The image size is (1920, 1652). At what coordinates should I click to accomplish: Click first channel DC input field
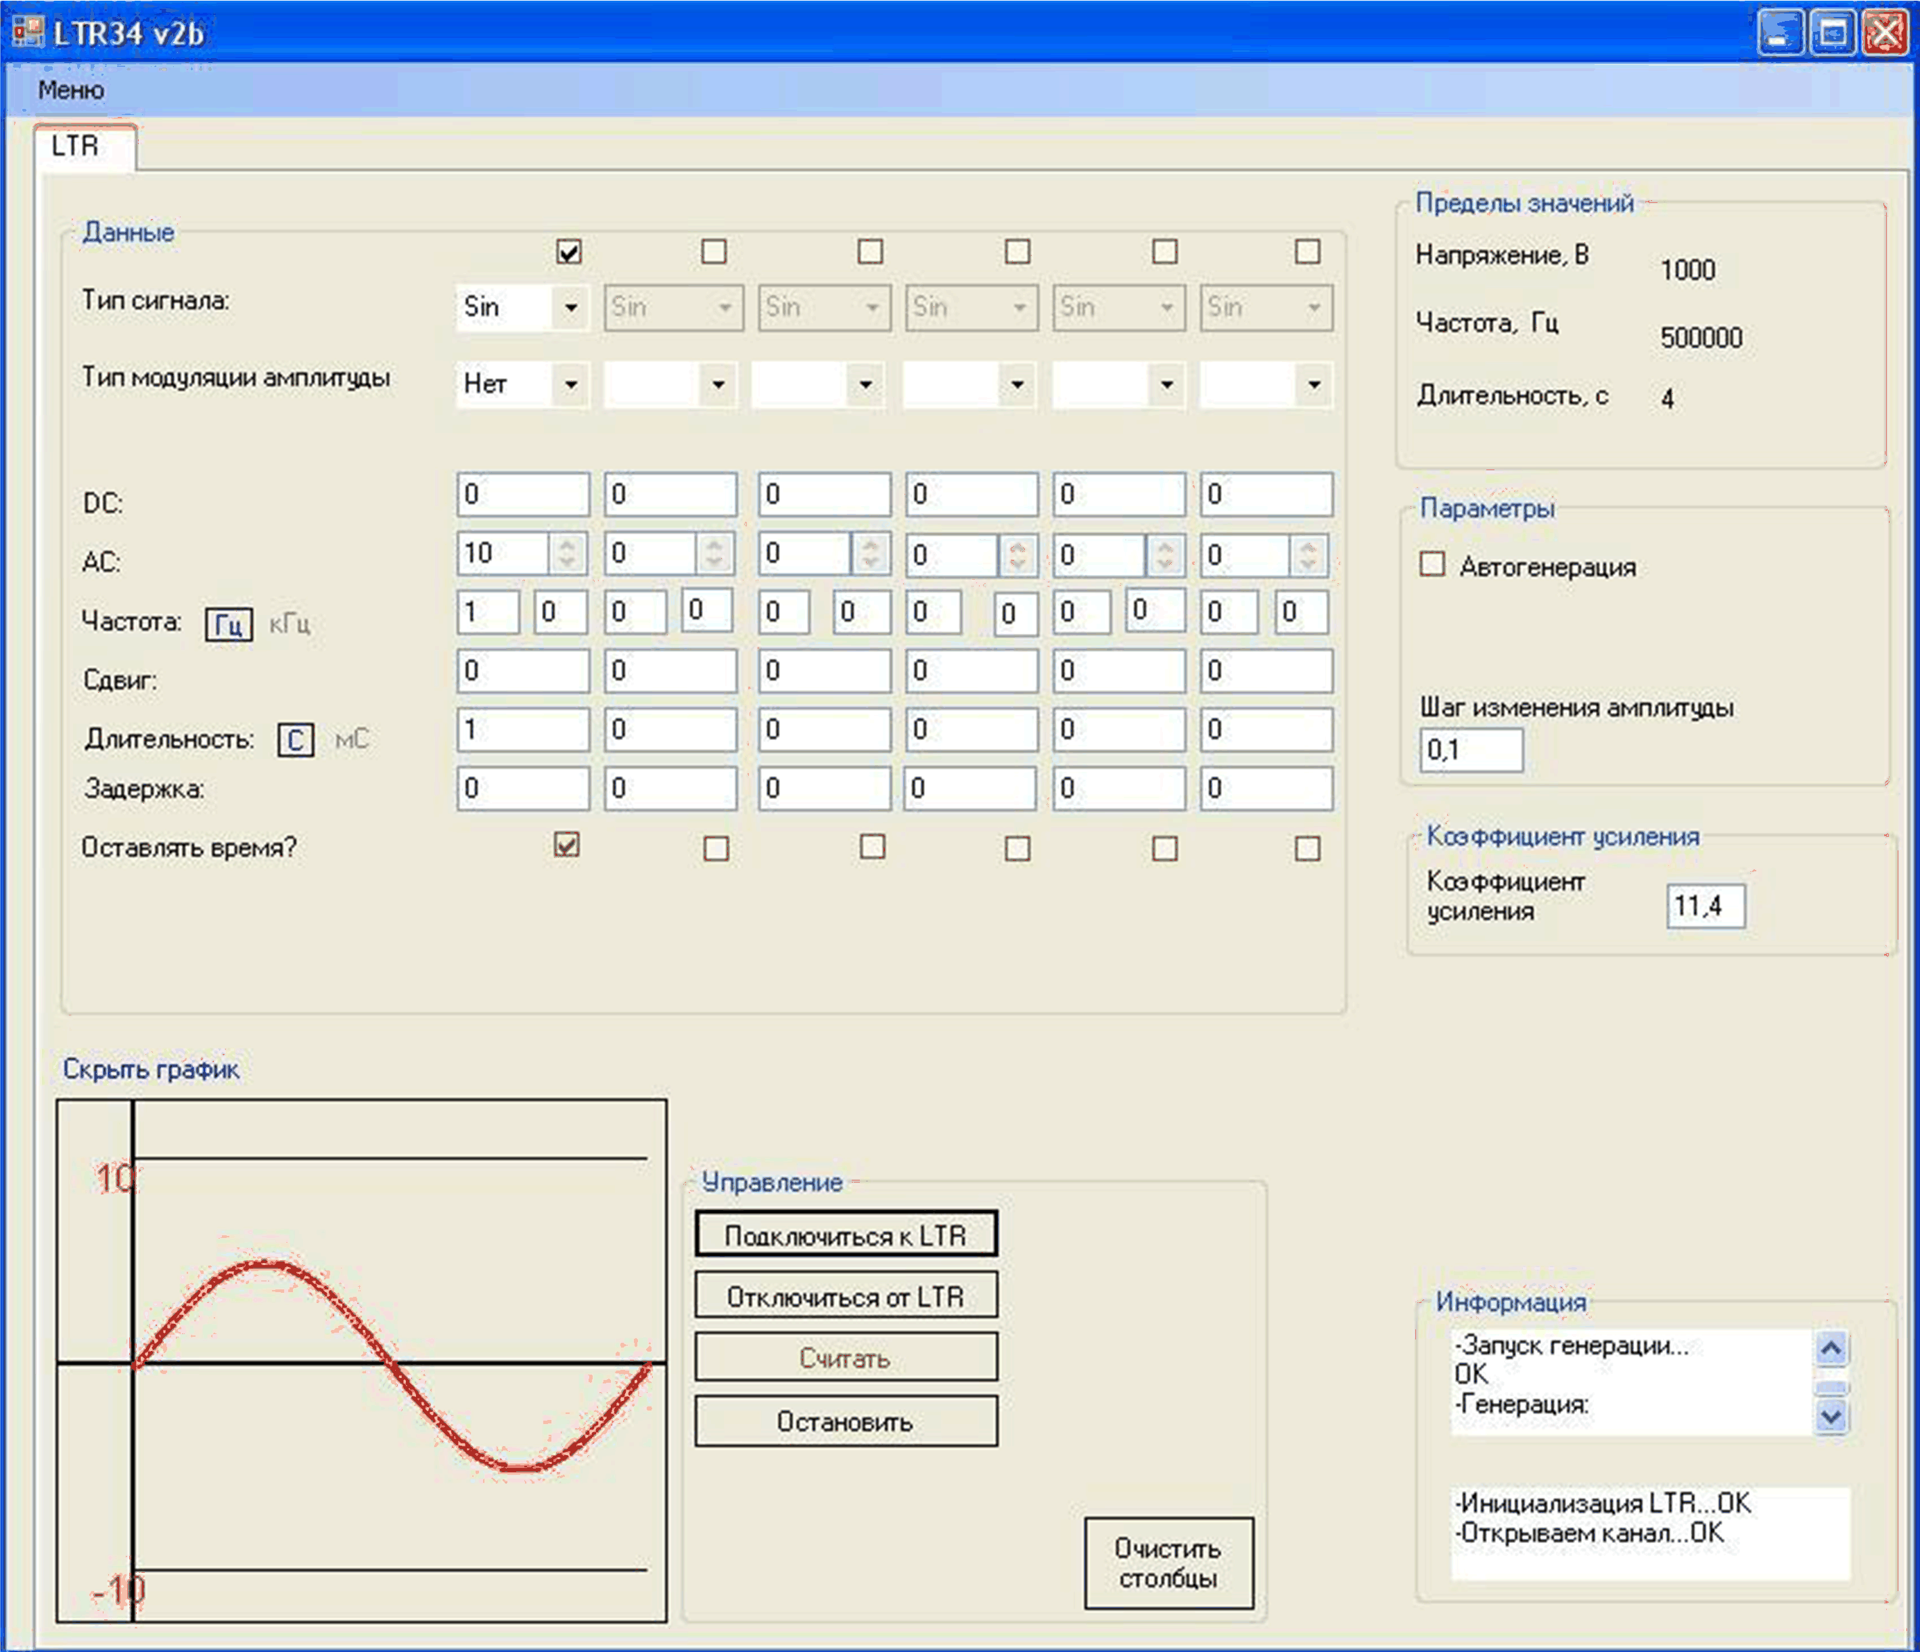(523, 495)
